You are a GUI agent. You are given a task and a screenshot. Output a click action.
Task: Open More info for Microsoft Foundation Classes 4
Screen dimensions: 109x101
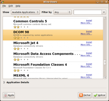86,67
